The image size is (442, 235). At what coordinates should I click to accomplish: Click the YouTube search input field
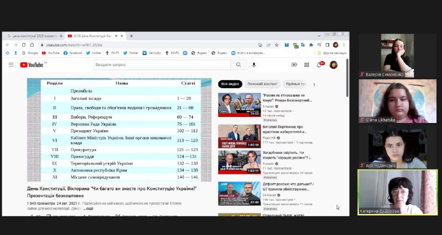[x=162, y=65]
